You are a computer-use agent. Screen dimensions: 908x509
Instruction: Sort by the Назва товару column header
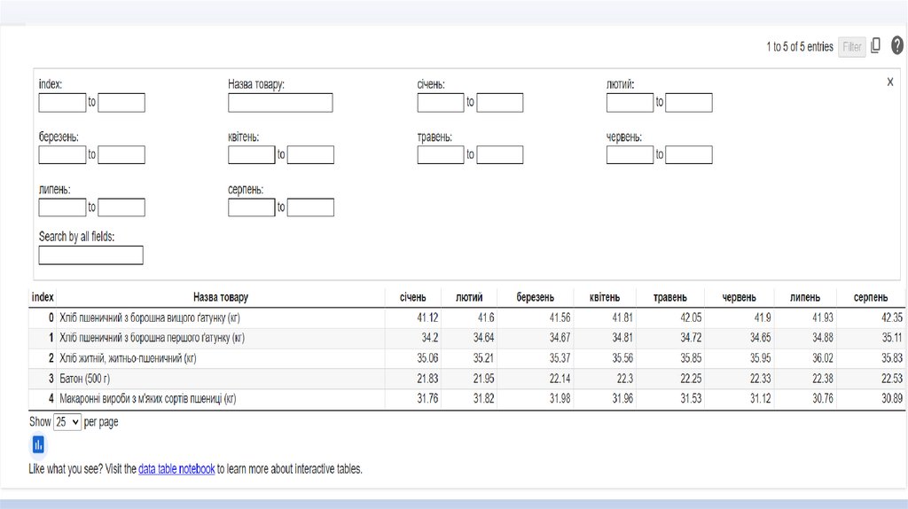pyautogui.click(x=221, y=297)
